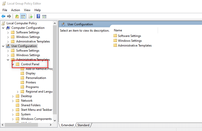Click the Personalization folder icon
The width and height of the screenshot is (202, 131).
click(22, 78)
